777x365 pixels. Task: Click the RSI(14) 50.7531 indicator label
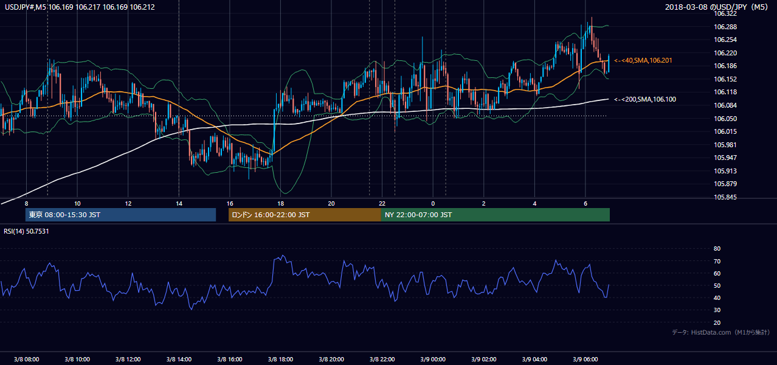[27, 231]
